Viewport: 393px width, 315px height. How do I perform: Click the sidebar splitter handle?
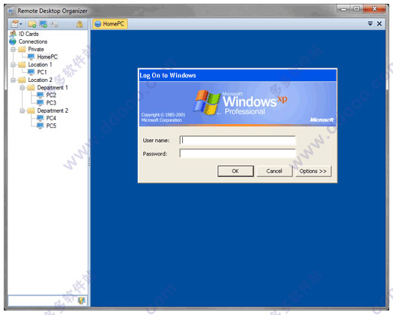(89, 162)
